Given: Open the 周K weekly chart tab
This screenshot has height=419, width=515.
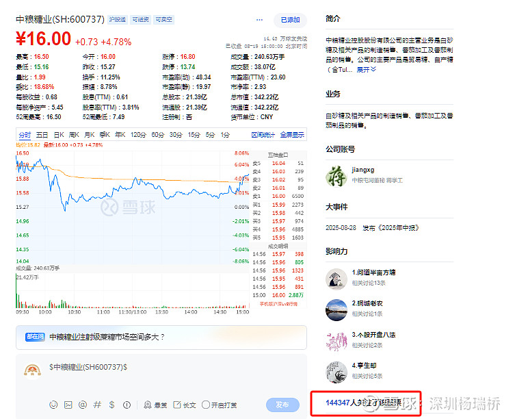Looking at the screenshot, I should click(x=74, y=134).
